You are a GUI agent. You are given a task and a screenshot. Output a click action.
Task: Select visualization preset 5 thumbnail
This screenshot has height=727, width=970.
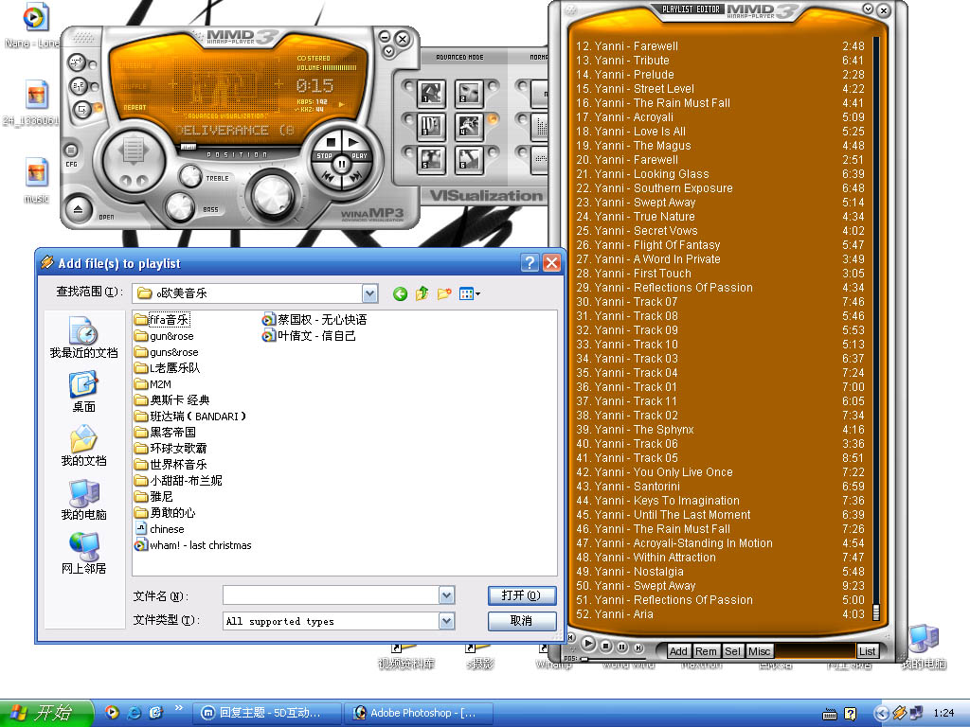431,159
